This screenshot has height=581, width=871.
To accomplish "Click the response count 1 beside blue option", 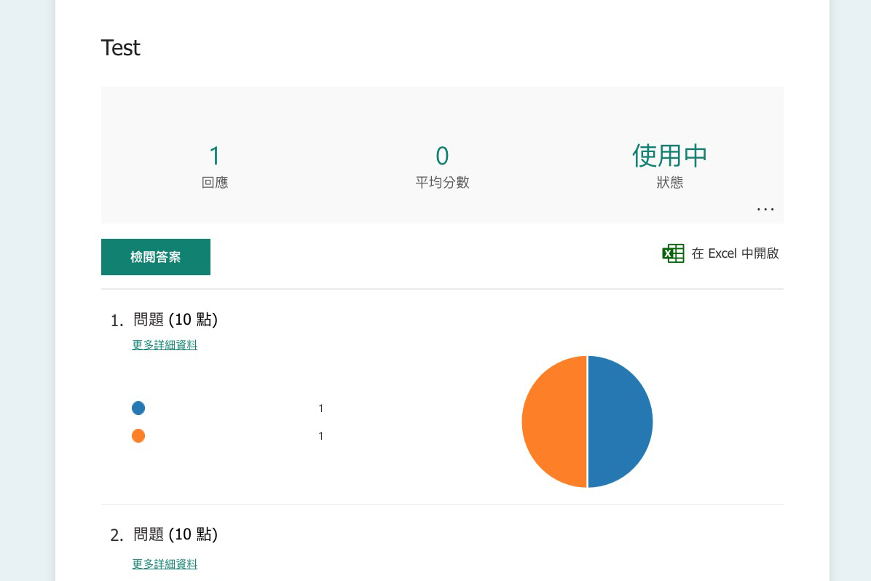I will pos(321,408).
